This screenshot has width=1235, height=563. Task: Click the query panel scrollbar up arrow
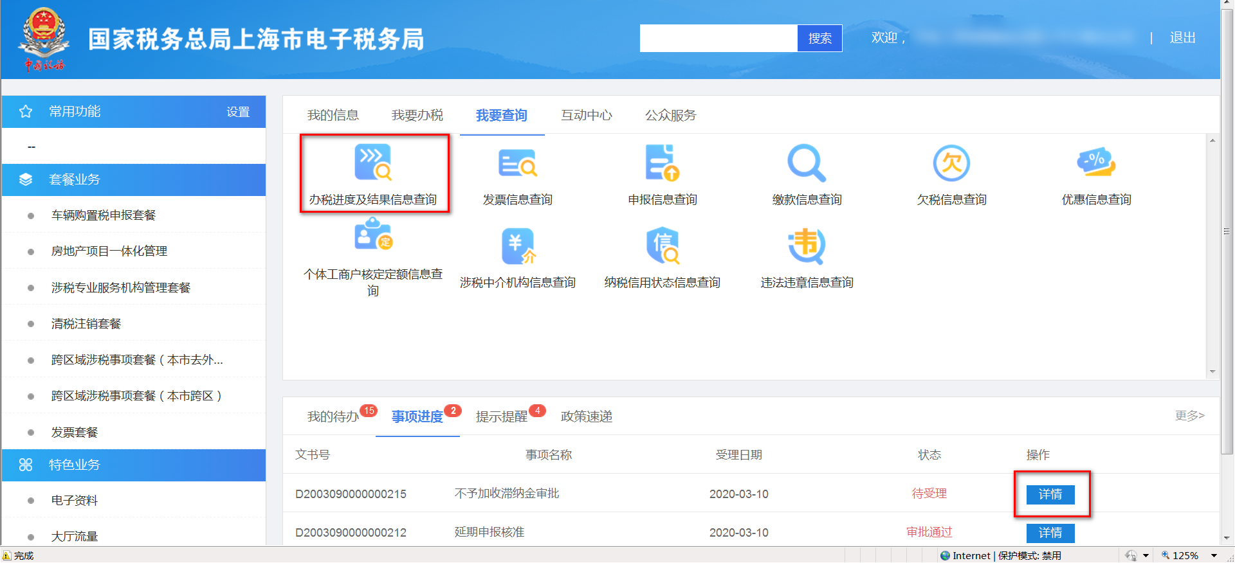point(1212,141)
